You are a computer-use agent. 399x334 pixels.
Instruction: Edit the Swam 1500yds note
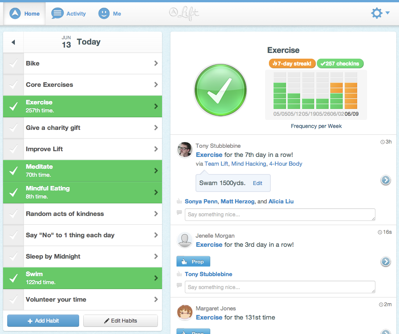pyautogui.click(x=258, y=183)
